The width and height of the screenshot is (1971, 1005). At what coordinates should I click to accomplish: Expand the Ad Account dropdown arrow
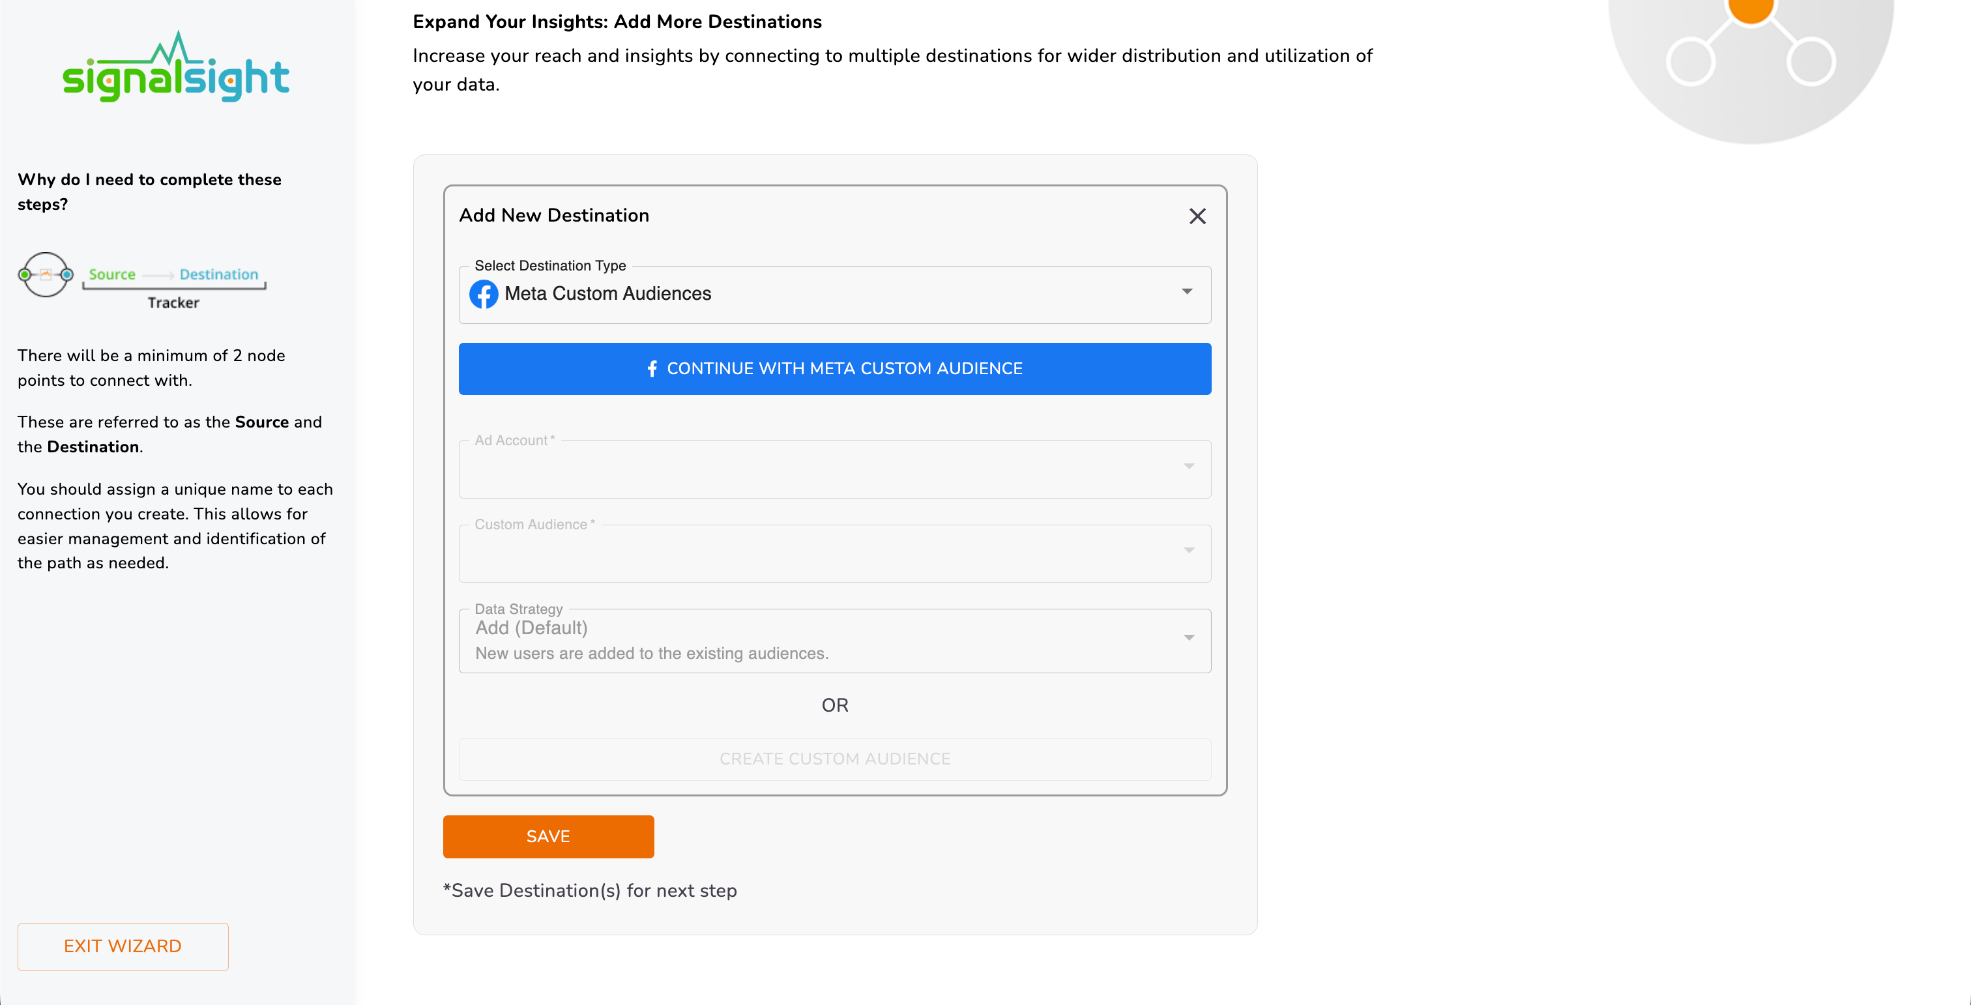pos(1189,466)
